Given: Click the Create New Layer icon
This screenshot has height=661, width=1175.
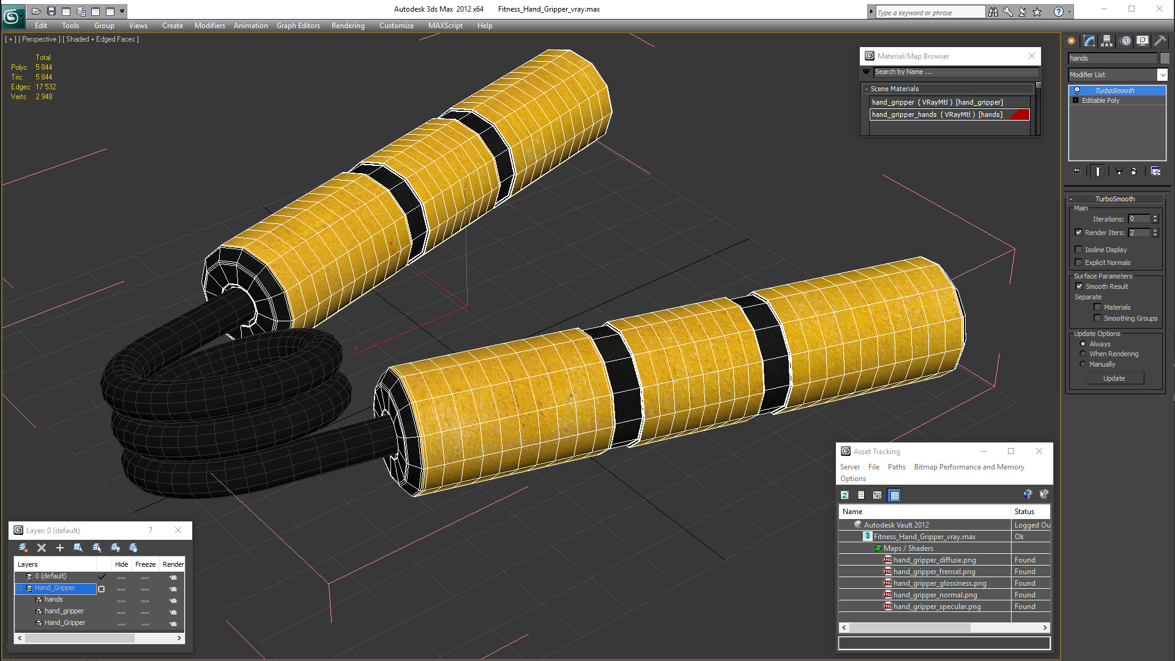Looking at the screenshot, I should tap(23, 548).
